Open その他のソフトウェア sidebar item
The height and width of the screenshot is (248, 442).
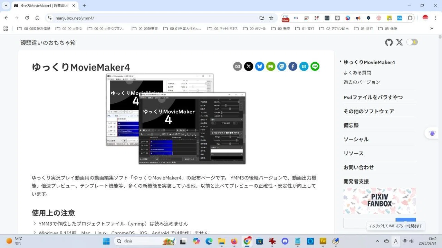(x=369, y=111)
